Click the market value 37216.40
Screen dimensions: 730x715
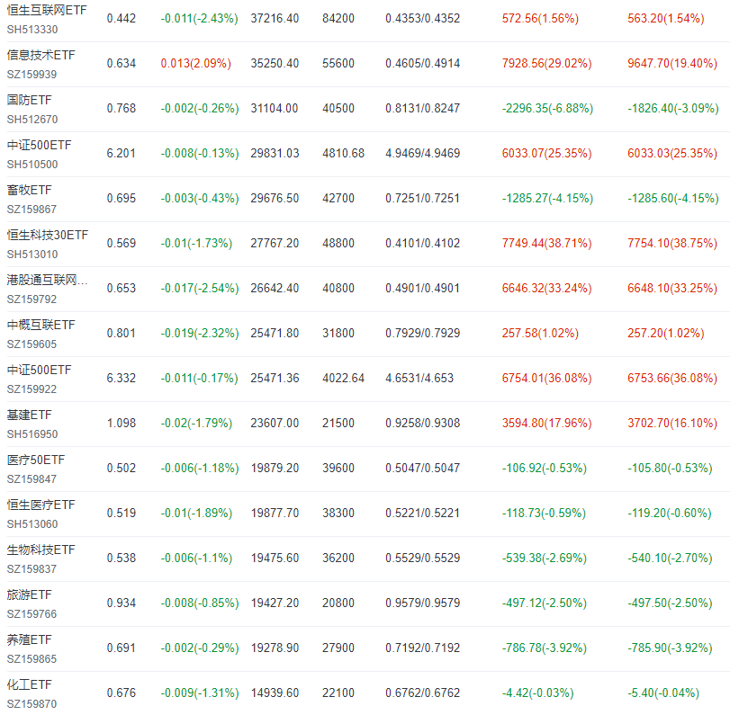click(275, 19)
